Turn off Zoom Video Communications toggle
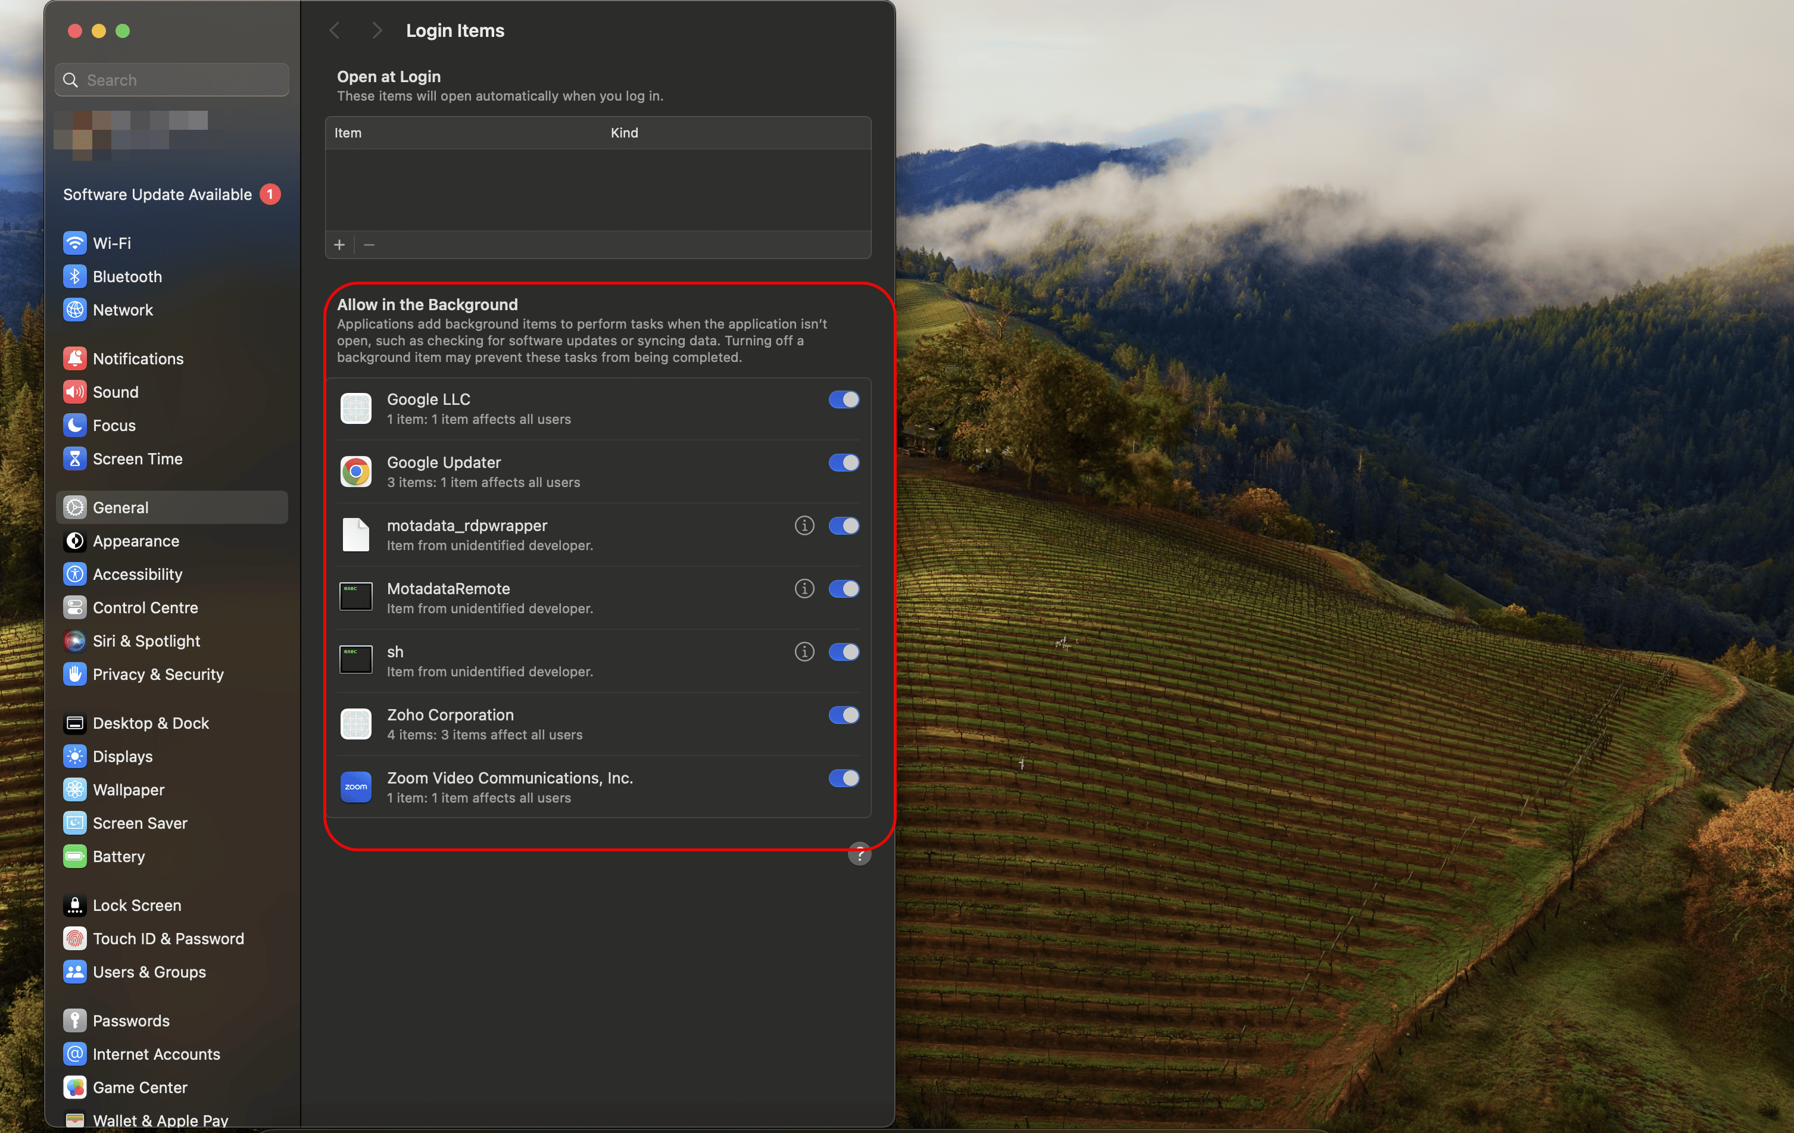 [x=843, y=778]
